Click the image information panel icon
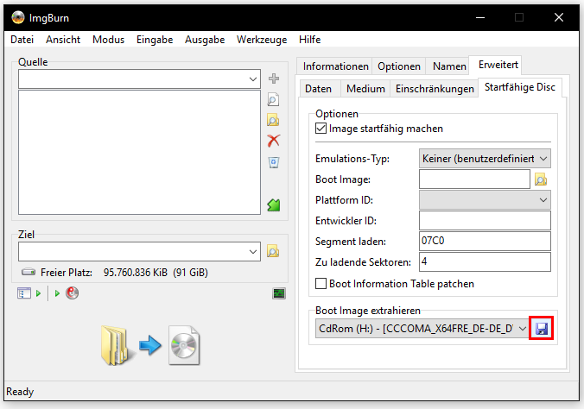Screen dimensions: 584x409 pos(24,293)
